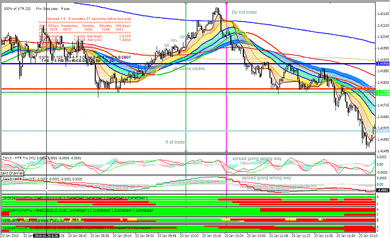This screenshot has height=238, width=390.
Task: Click the '20 Jan 10:34' time axis label
Action: 234,236
